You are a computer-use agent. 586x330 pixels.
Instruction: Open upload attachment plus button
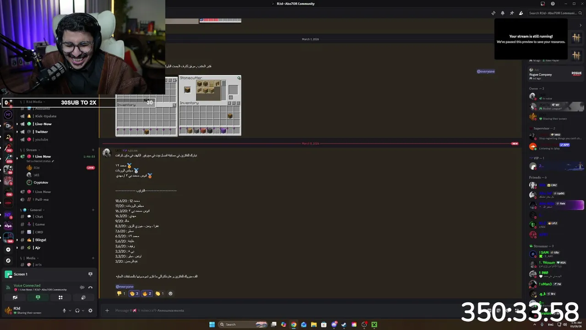(107, 310)
